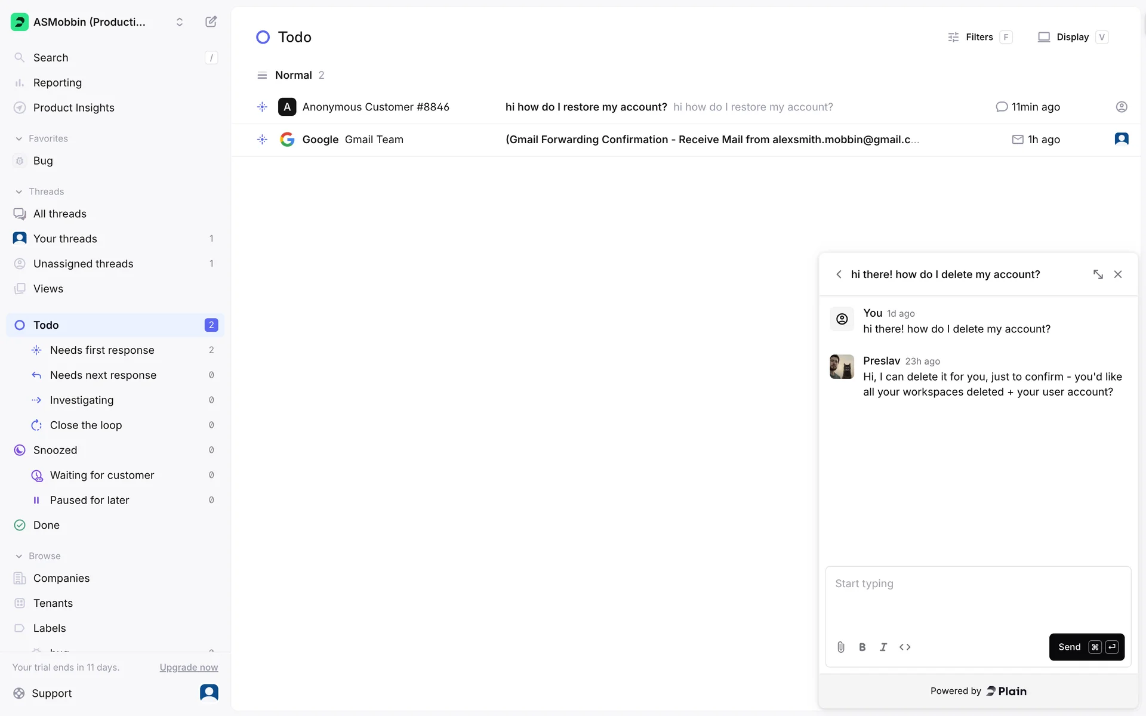The image size is (1146, 716).
Task: Go back using chat header arrow
Action: tap(839, 274)
